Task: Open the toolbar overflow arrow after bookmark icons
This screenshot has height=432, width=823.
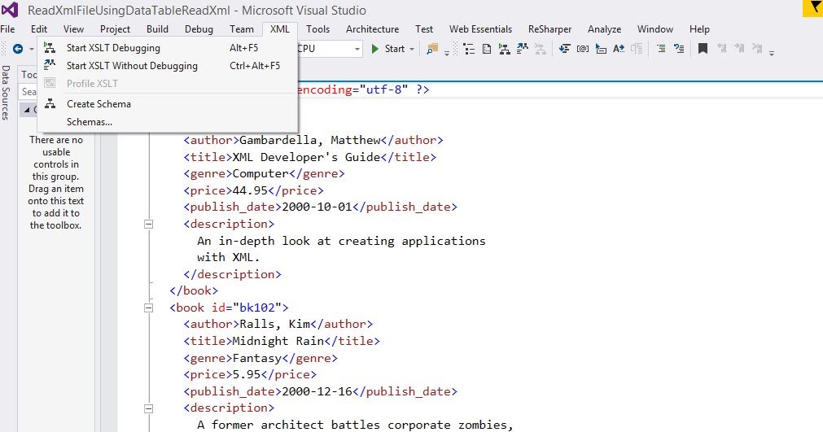Action: [x=772, y=52]
